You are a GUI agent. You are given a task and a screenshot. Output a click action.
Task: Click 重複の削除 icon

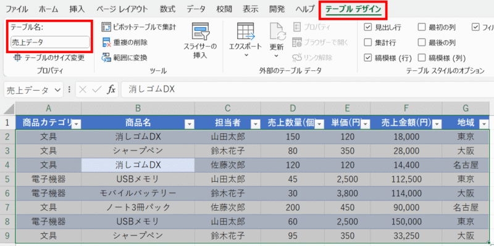click(106, 42)
